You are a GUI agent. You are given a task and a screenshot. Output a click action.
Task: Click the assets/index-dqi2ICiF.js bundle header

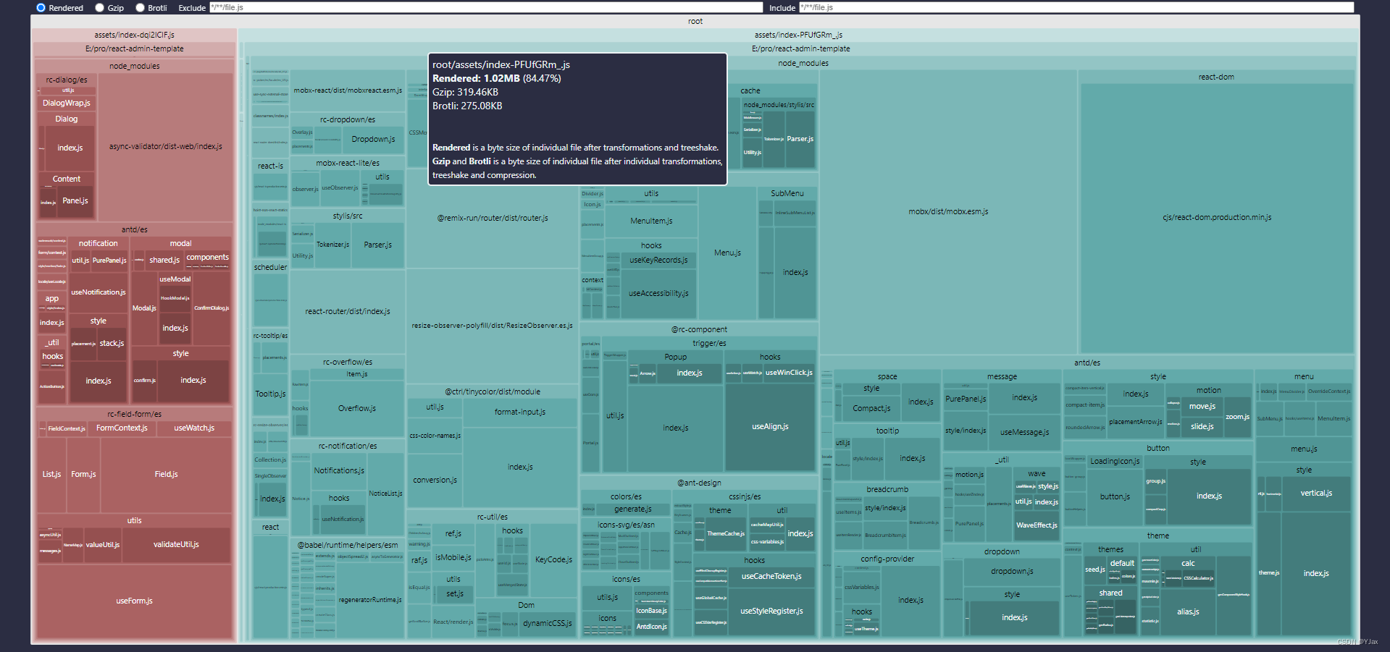point(135,35)
